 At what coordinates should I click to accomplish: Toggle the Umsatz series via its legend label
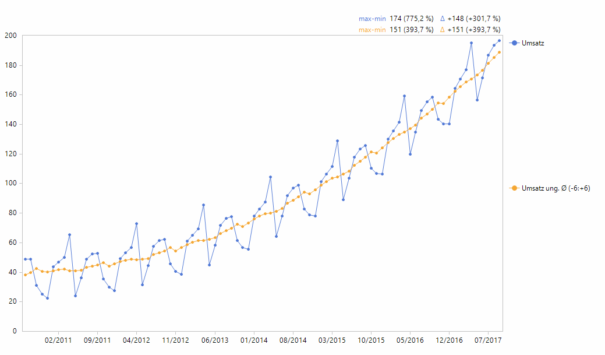click(533, 43)
